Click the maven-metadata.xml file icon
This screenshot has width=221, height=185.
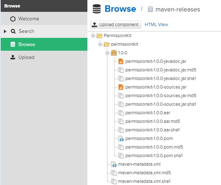pyautogui.click(x=114, y=164)
